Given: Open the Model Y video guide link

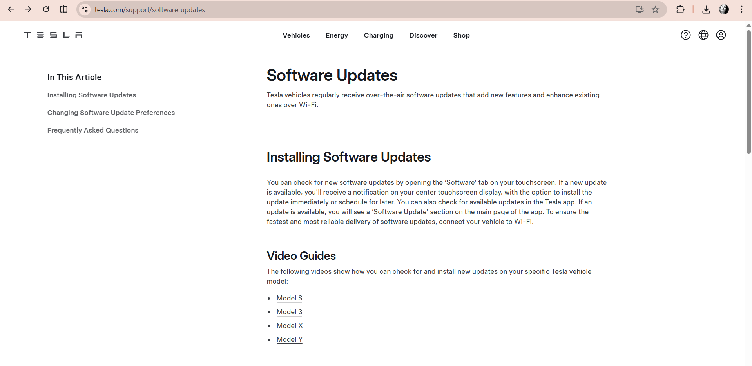Looking at the screenshot, I should (x=289, y=339).
